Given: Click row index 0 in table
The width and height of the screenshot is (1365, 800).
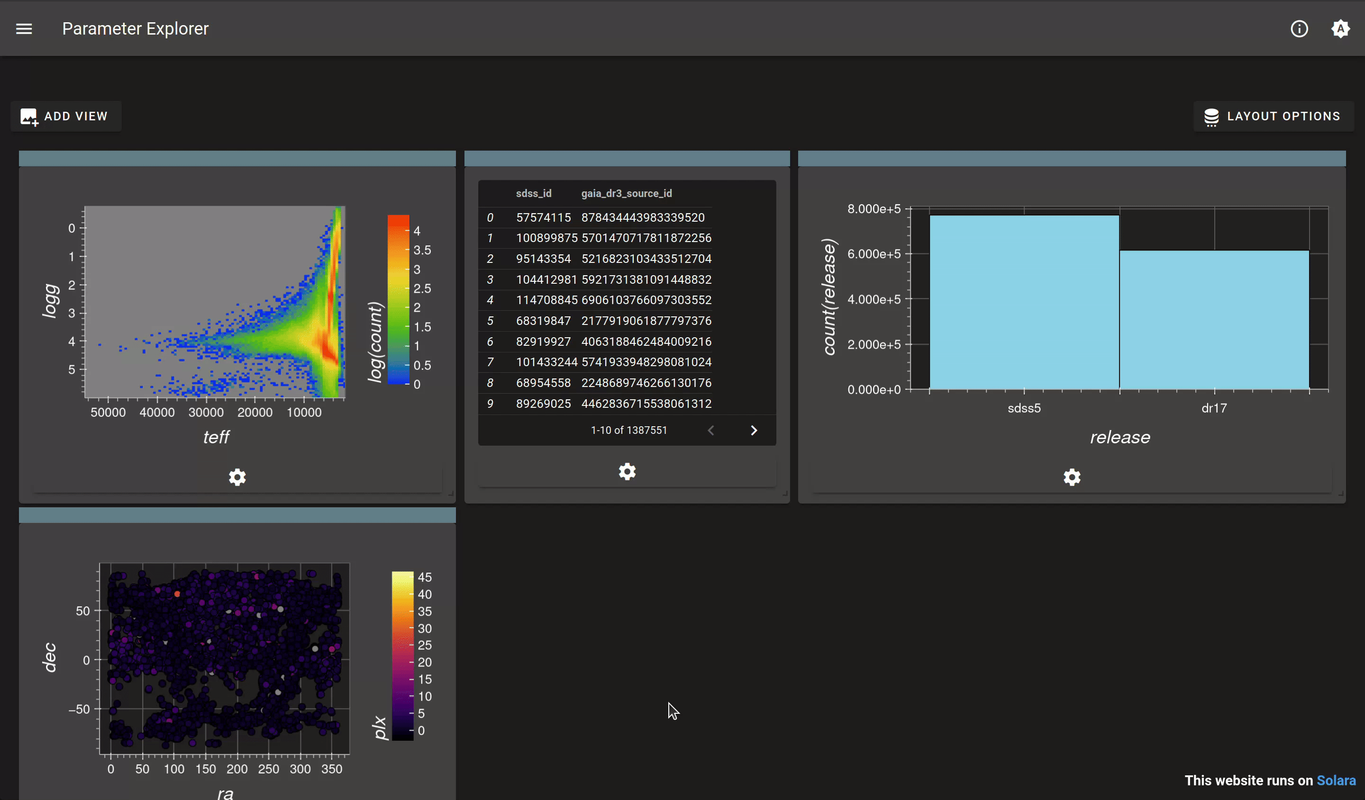Looking at the screenshot, I should 490,217.
